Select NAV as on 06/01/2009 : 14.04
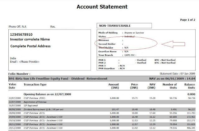 tap(172, 79)
